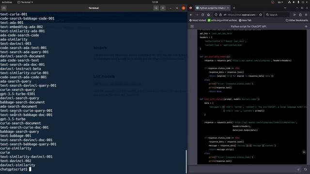
Task: Open the Firefox application menu
Action: (x=306, y=15)
